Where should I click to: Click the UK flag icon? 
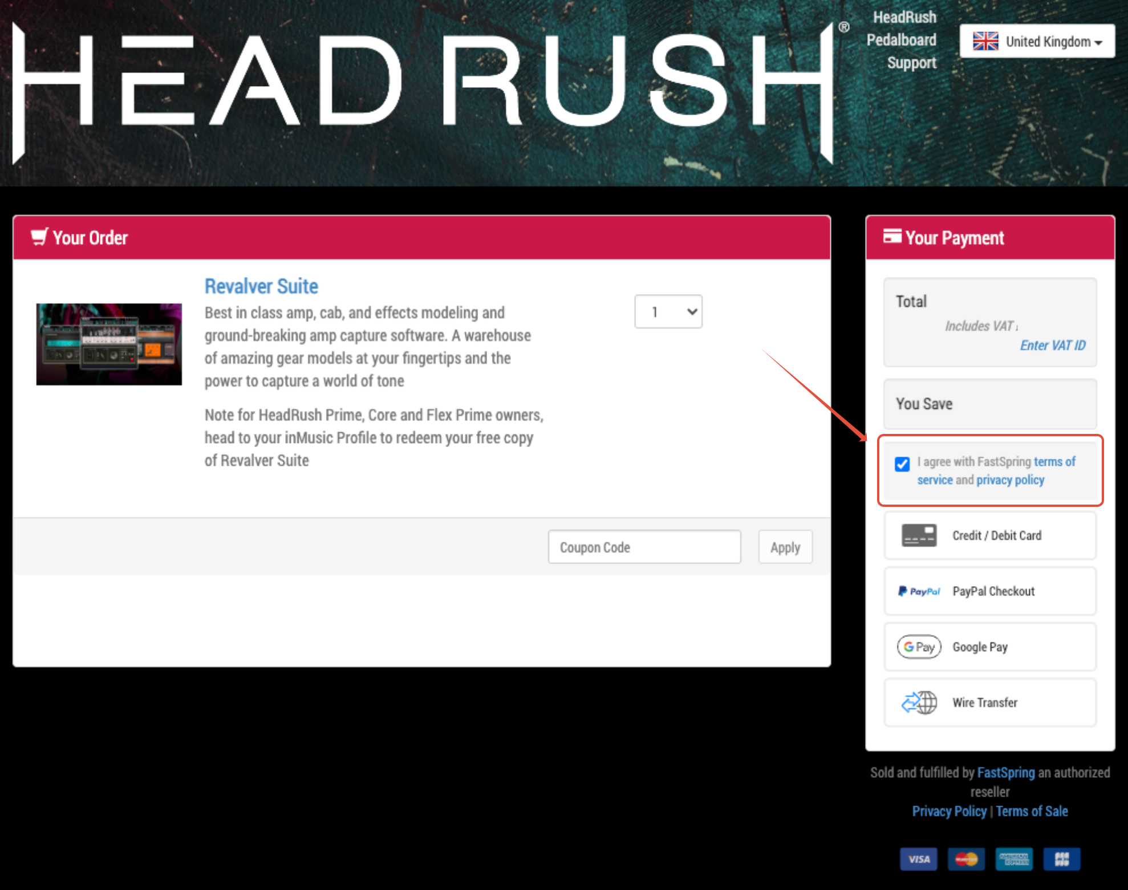(x=985, y=41)
